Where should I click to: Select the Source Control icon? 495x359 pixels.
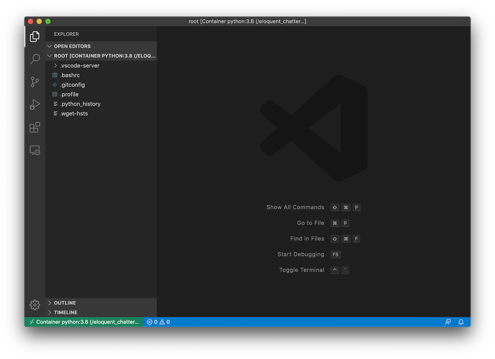click(x=34, y=81)
